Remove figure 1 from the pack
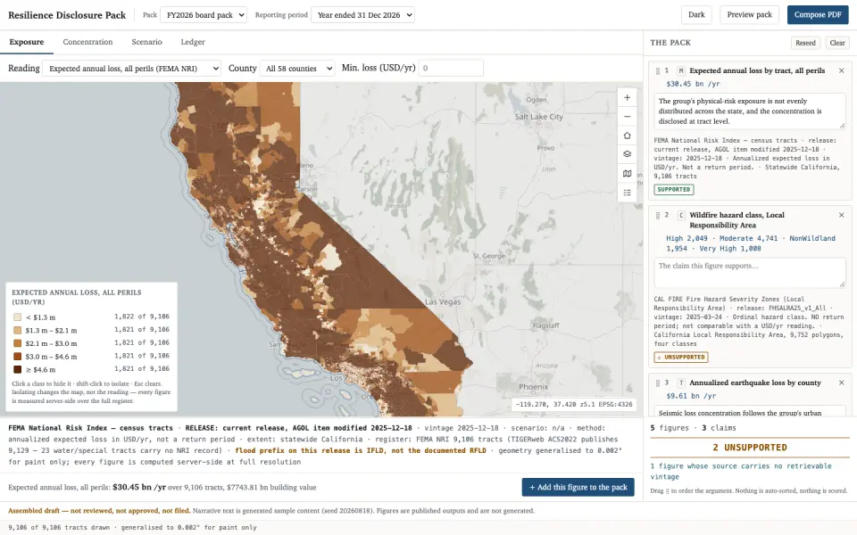 click(841, 70)
